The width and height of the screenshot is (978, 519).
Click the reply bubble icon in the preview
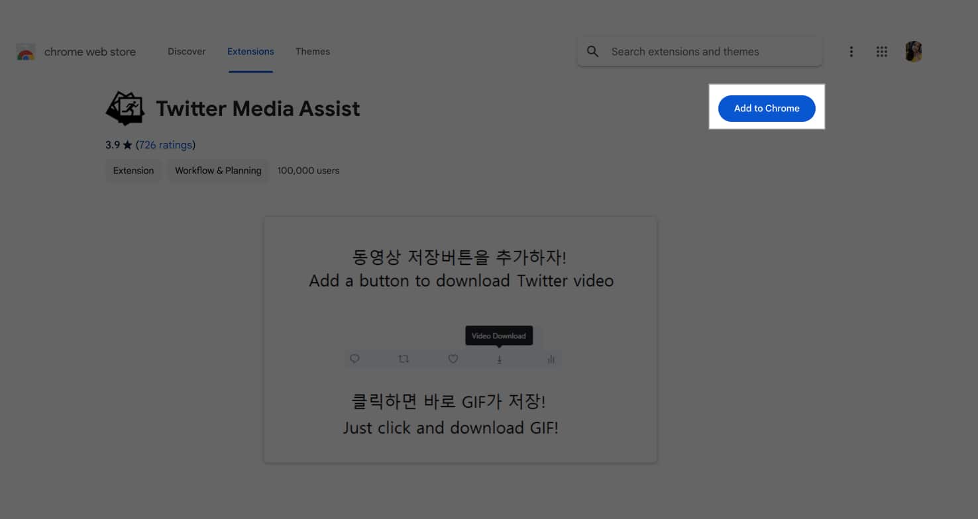click(x=354, y=359)
